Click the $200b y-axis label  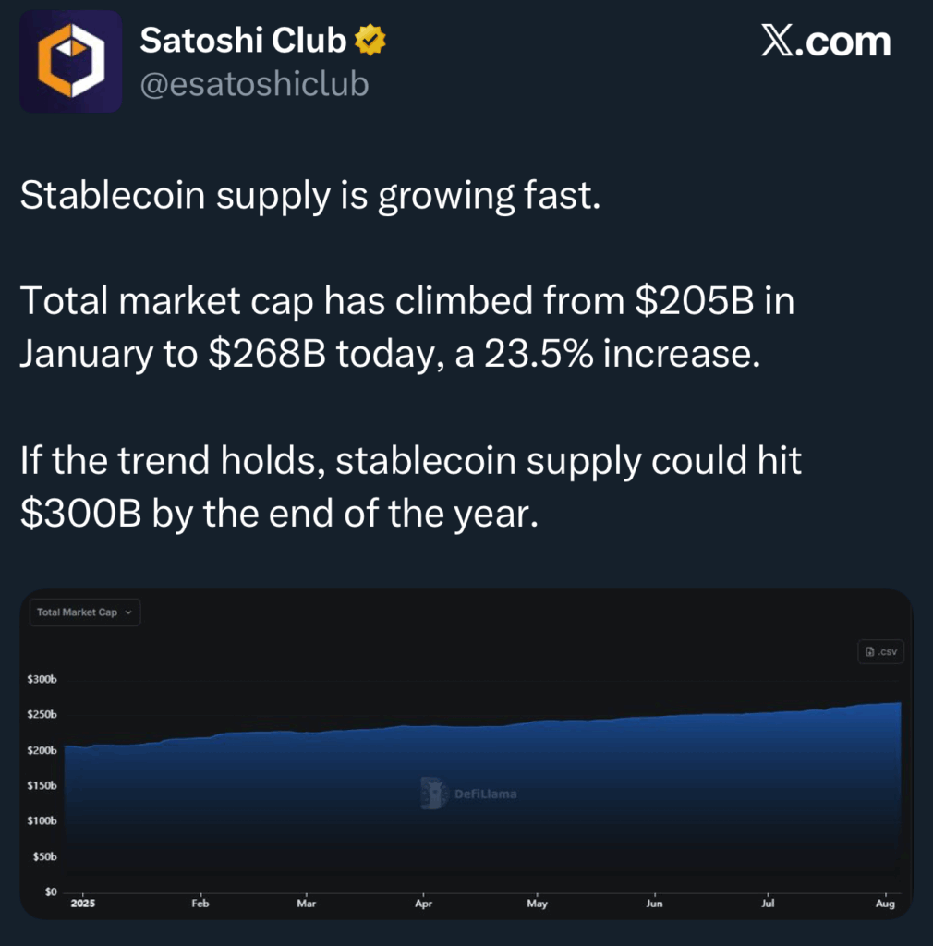click(x=42, y=750)
